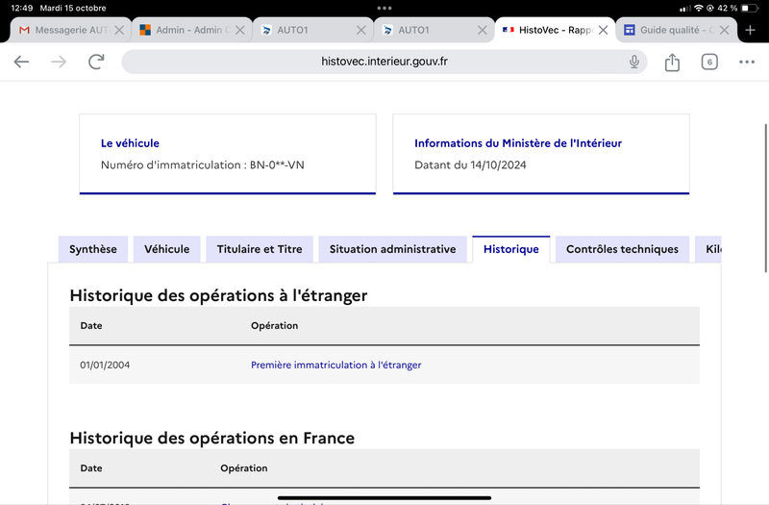Tap the 12:49 clock in status bar
Image resolution: width=769 pixels, height=505 pixels.
[x=21, y=8]
